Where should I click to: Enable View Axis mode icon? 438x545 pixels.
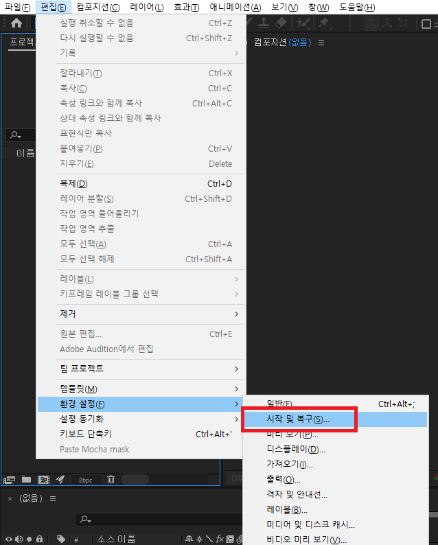coord(403,23)
